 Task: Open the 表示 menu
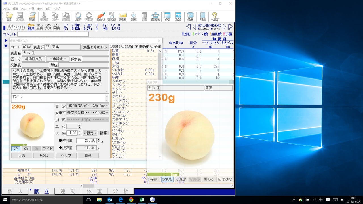pyautogui.click(x=40, y=9)
